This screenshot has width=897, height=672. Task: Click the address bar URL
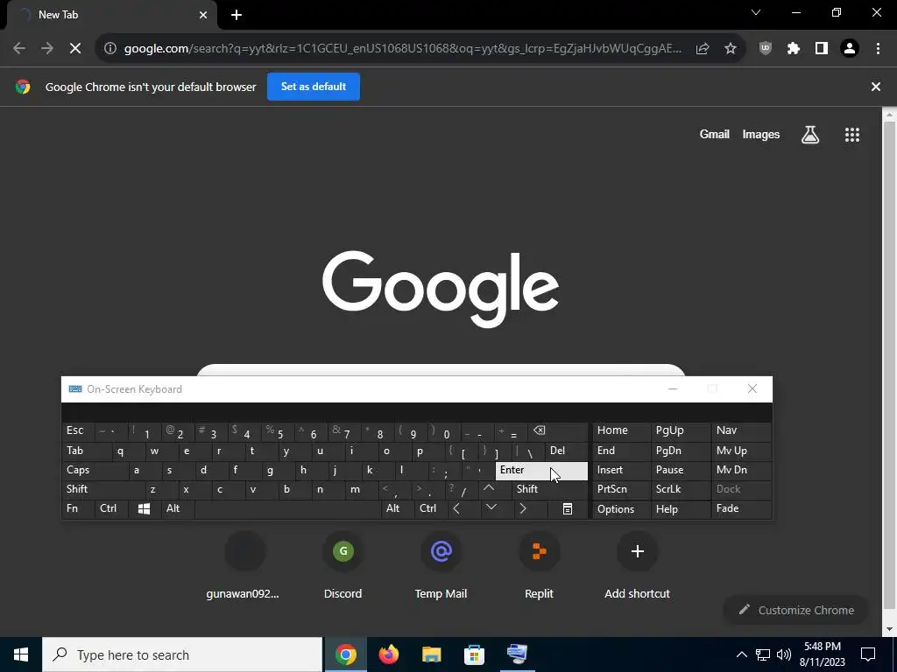[x=403, y=49]
